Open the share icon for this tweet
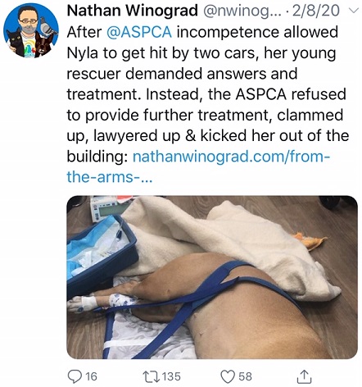 304,376
